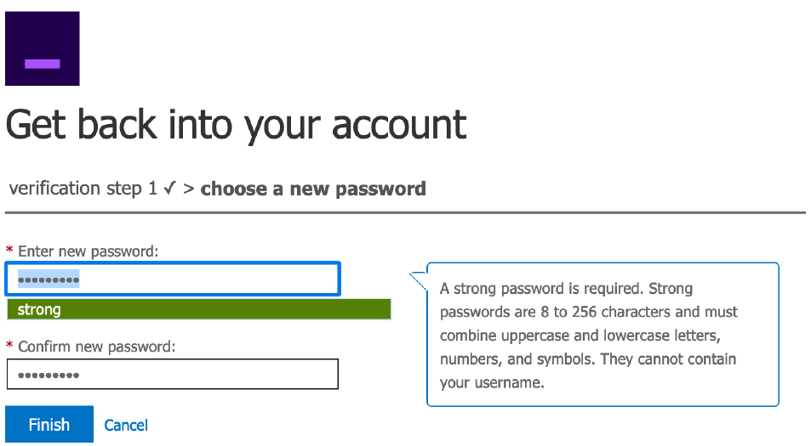Viewport: 811px width, 446px height.
Task: Click the checkmark after verification step 1
Action: 169,189
